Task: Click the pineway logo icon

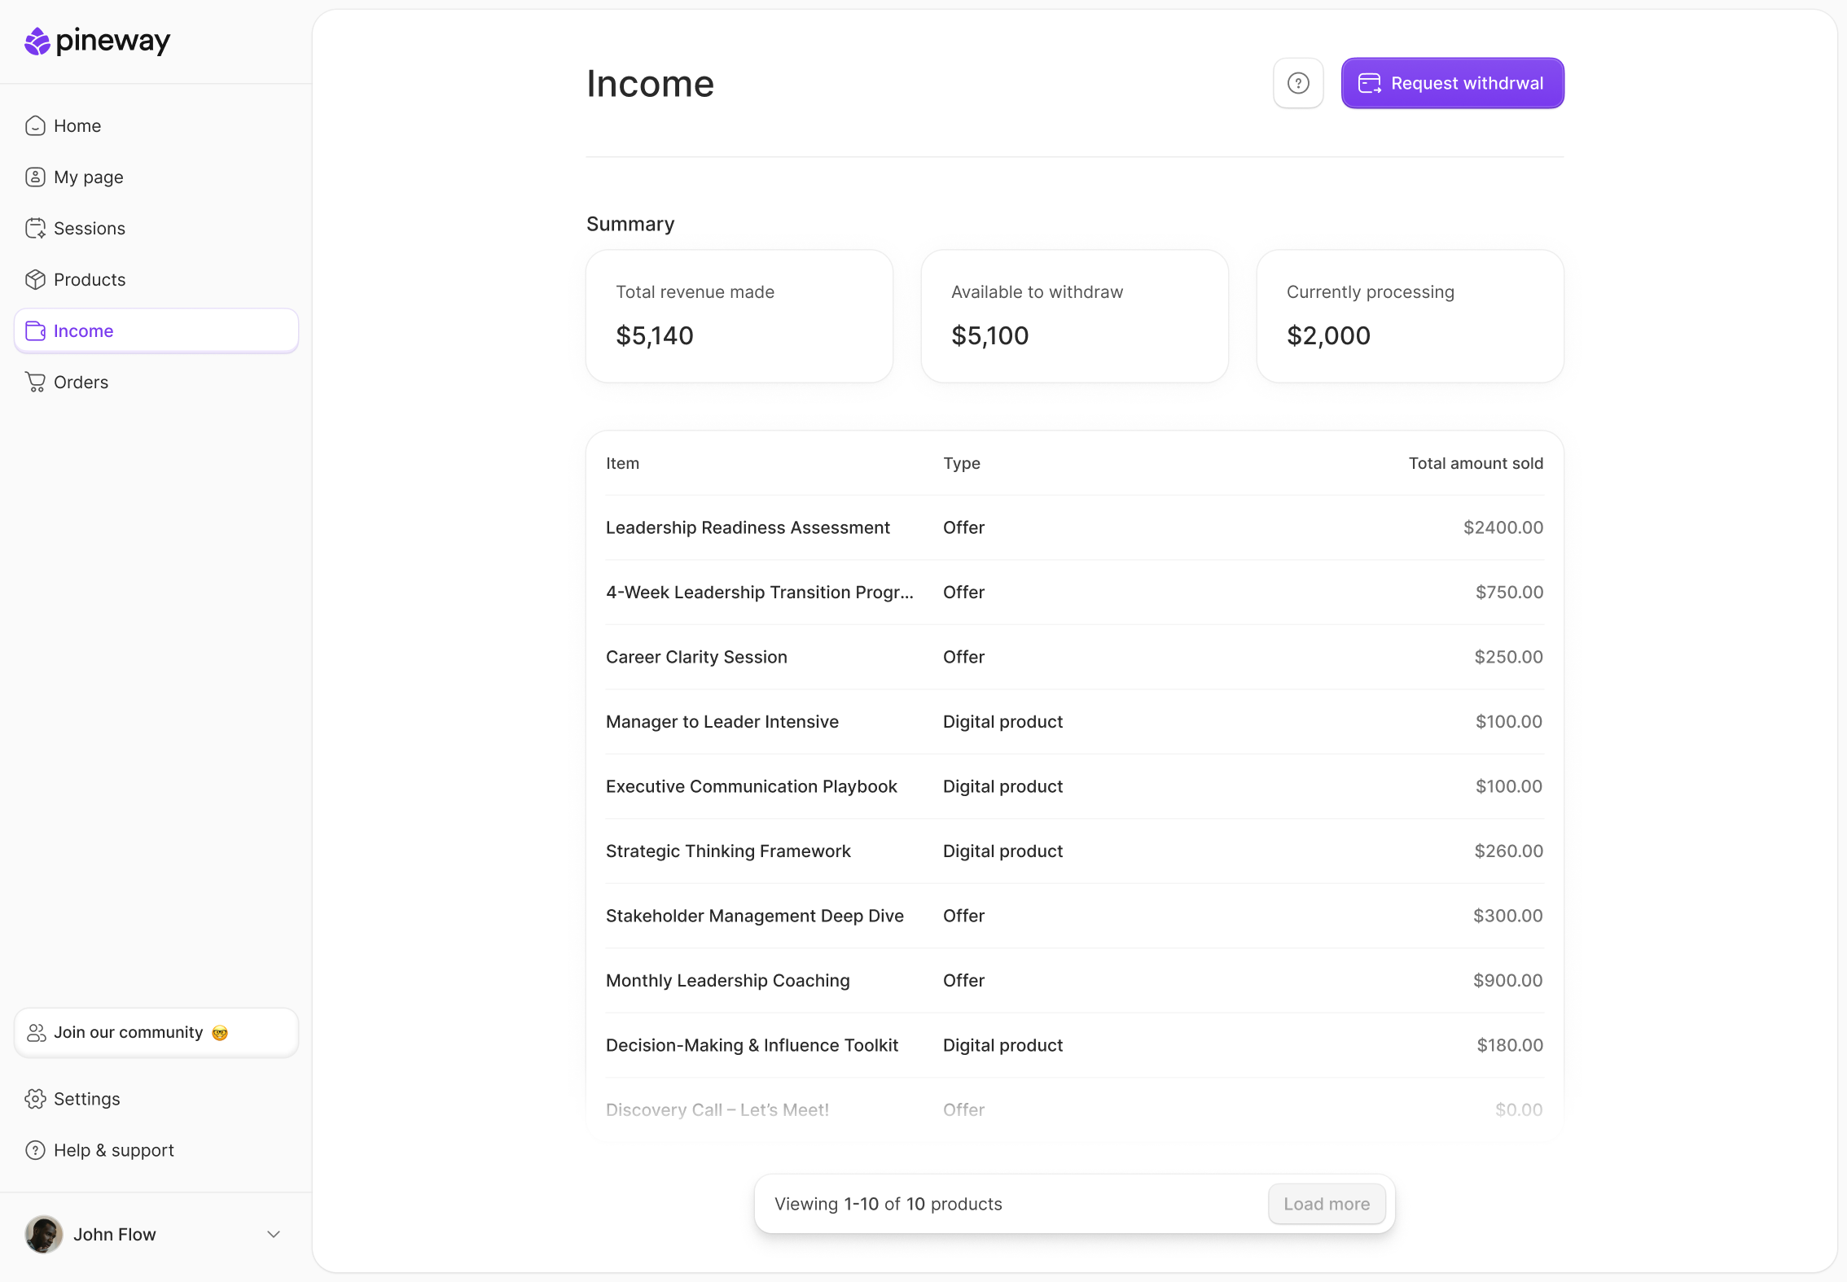Action: click(x=37, y=41)
